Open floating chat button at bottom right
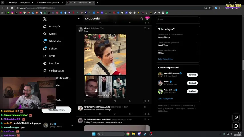 236,126
